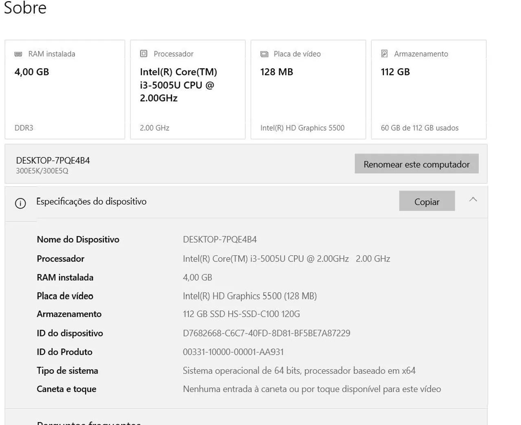
Task: Select the DESKTOP-7PQE4B4 device name
Action: click(x=53, y=160)
